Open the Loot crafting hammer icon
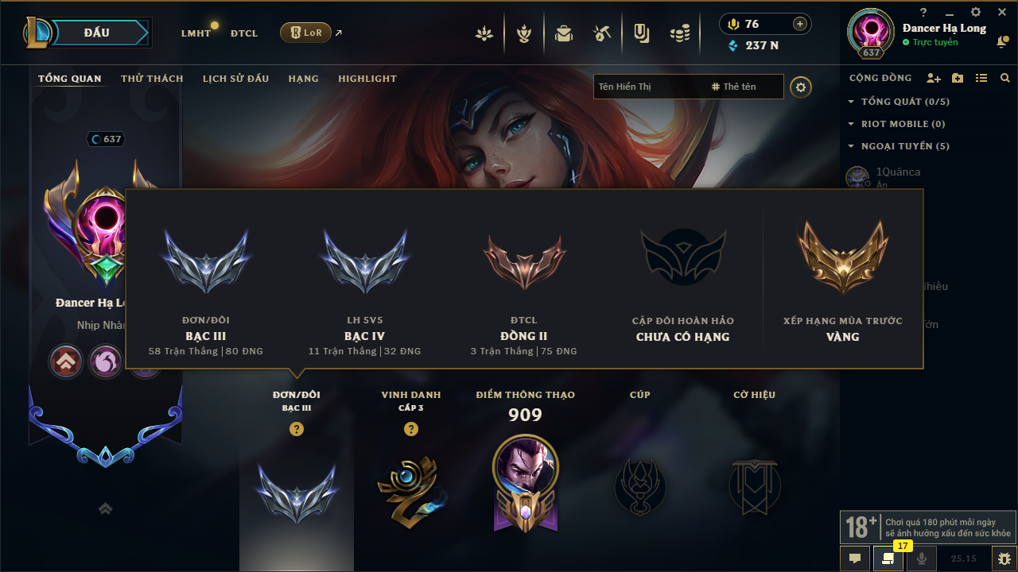This screenshot has height=572, width=1018. (602, 33)
